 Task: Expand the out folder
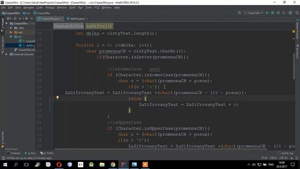(x=11, y=32)
